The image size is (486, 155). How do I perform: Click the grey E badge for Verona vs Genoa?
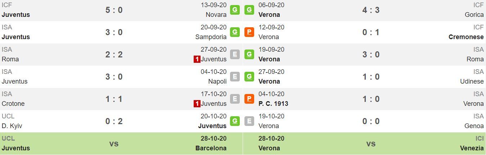(249, 121)
